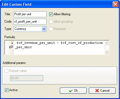
Task: Open the Type dropdown arrow
Action: pyautogui.click(x=44, y=29)
